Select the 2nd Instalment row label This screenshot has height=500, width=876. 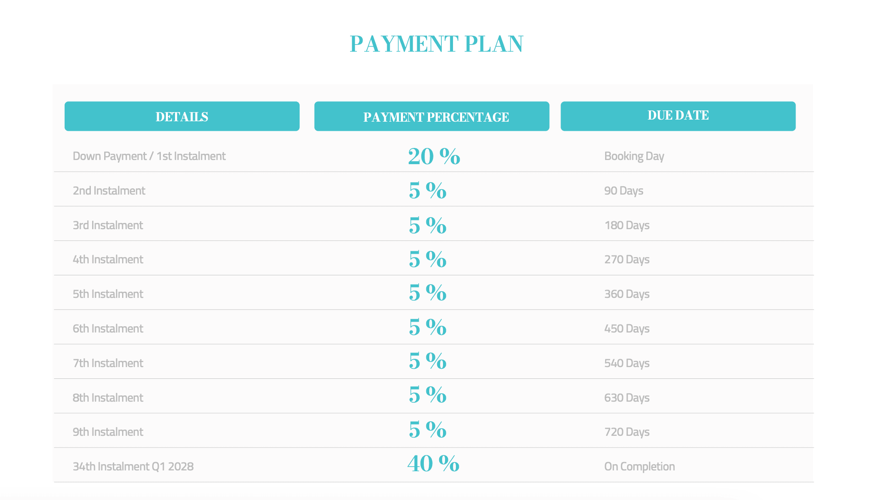[109, 191]
